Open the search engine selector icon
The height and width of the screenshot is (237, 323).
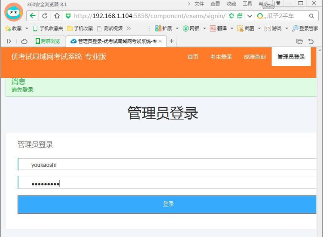tap(261, 16)
